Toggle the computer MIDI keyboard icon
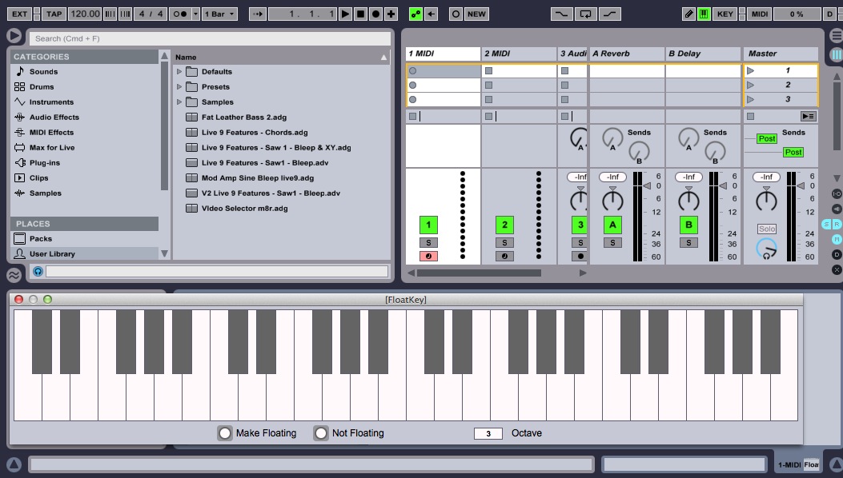The width and height of the screenshot is (843, 478). [x=704, y=14]
